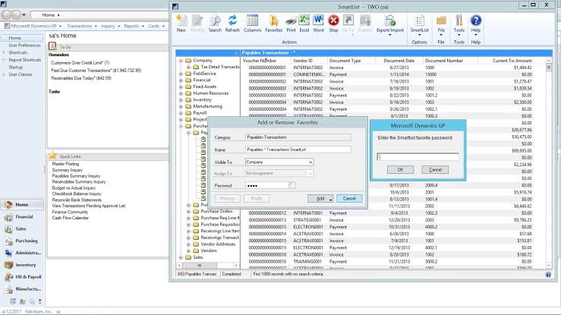This screenshot has width=561, height=315.
Task: Expand the Payroll folder in the tree
Action: click(x=181, y=113)
